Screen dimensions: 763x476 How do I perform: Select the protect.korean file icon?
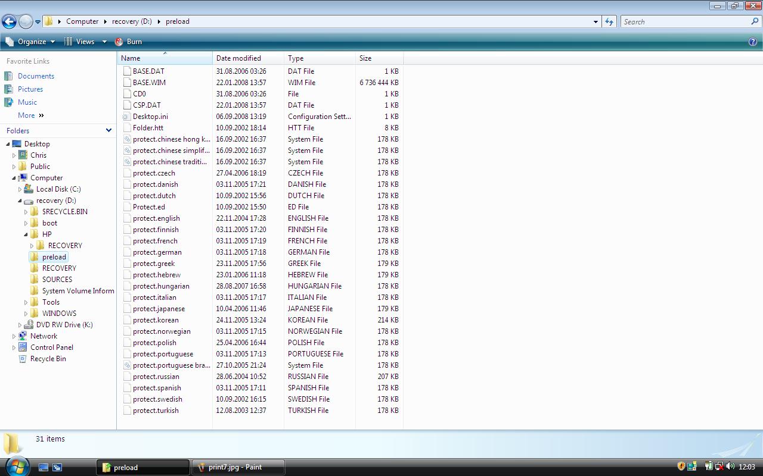(126, 320)
